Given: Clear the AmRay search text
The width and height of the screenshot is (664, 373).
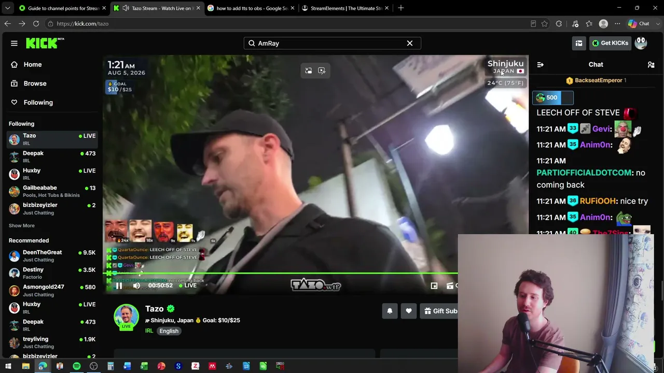Looking at the screenshot, I should point(410,44).
